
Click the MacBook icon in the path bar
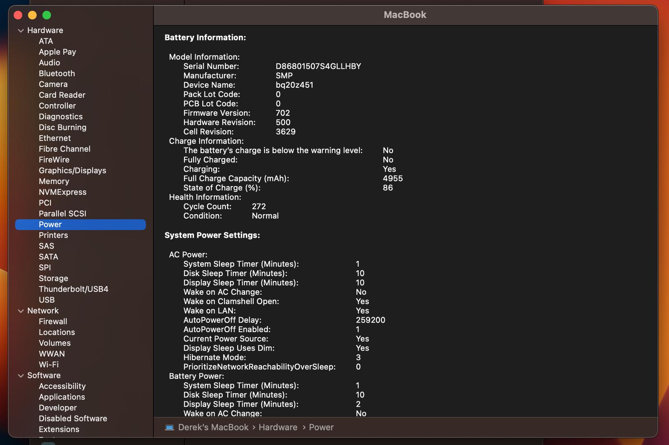pos(169,427)
